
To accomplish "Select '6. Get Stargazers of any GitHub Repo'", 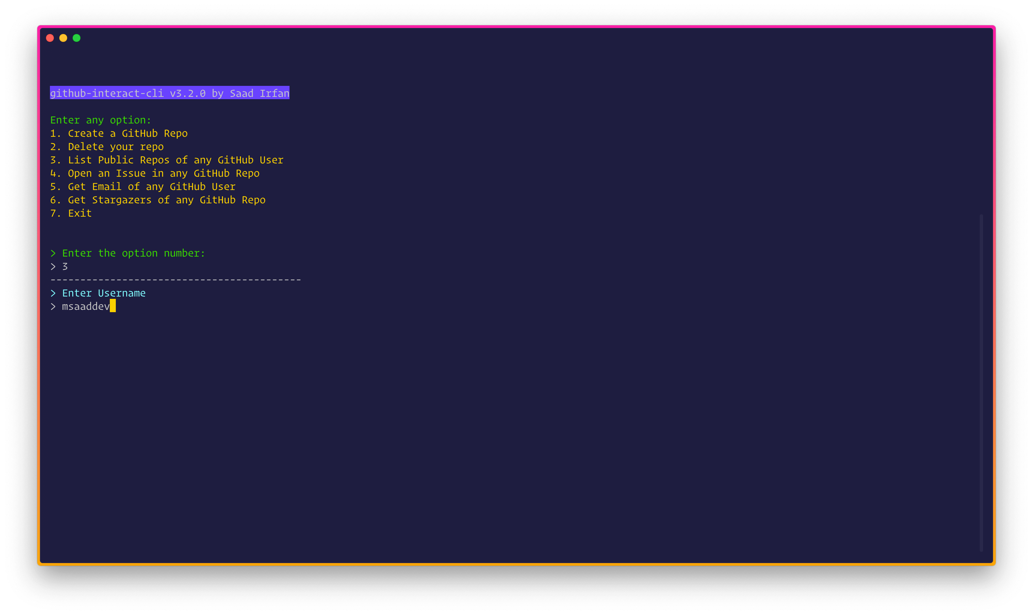I will click(158, 200).
